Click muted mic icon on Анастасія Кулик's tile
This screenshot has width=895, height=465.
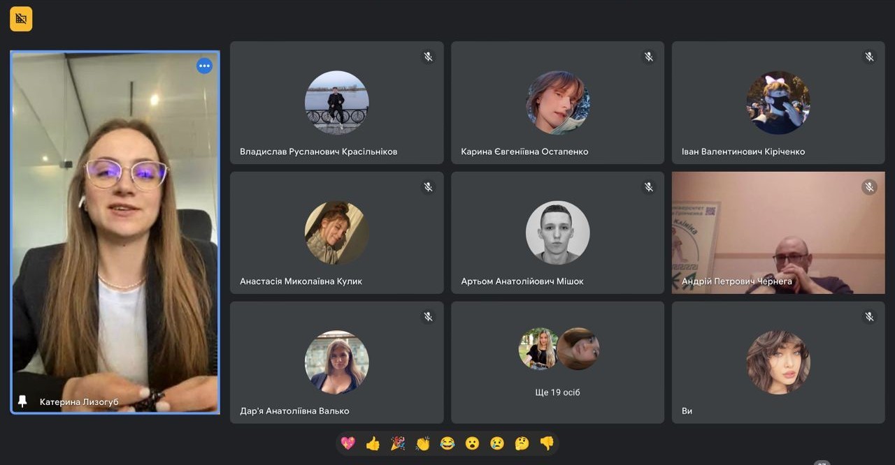click(x=428, y=186)
